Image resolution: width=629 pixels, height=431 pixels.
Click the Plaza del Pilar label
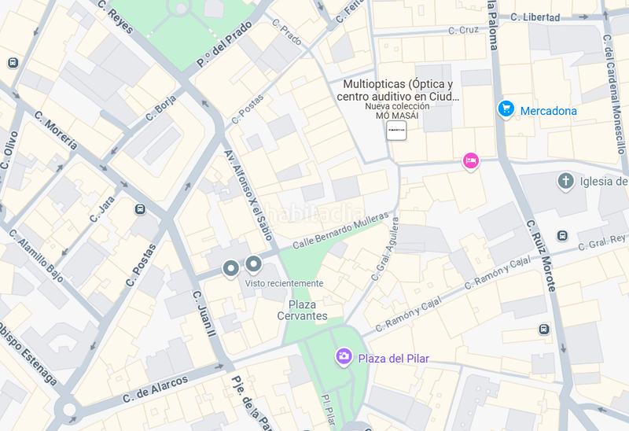[x=394, y=359]
